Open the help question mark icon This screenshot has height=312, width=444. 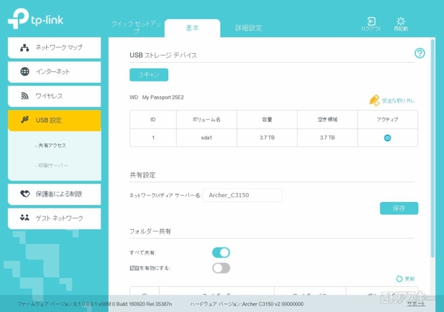[x=420, y=53]
